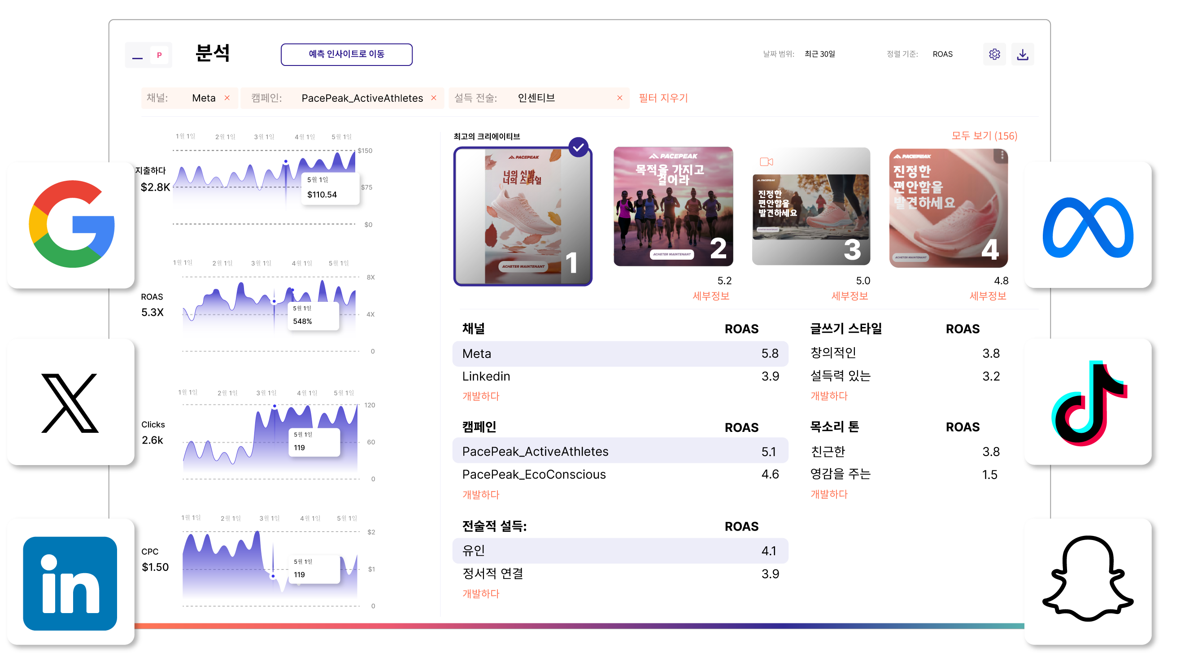Image resolution: width=1185 pixels, height=653 pixels.
Task: Click the Snapchat ghost tile
Action: coord(1088,580)
